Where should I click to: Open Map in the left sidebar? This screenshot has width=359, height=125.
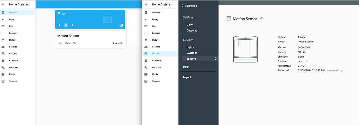pyautogui.click(x=17, y=26)
